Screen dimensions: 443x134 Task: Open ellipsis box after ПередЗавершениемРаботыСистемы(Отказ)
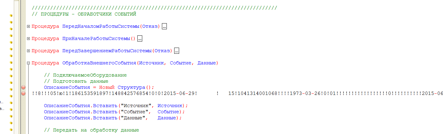click(x=176, y=51)
